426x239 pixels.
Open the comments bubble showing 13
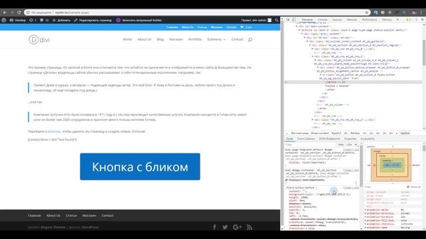(44, 20)
